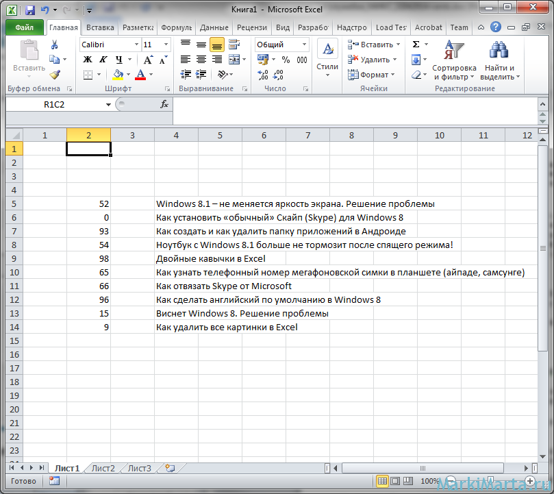Click the accounting number format icon
Screen dimensions: 554x494
(x=263, y=60)
